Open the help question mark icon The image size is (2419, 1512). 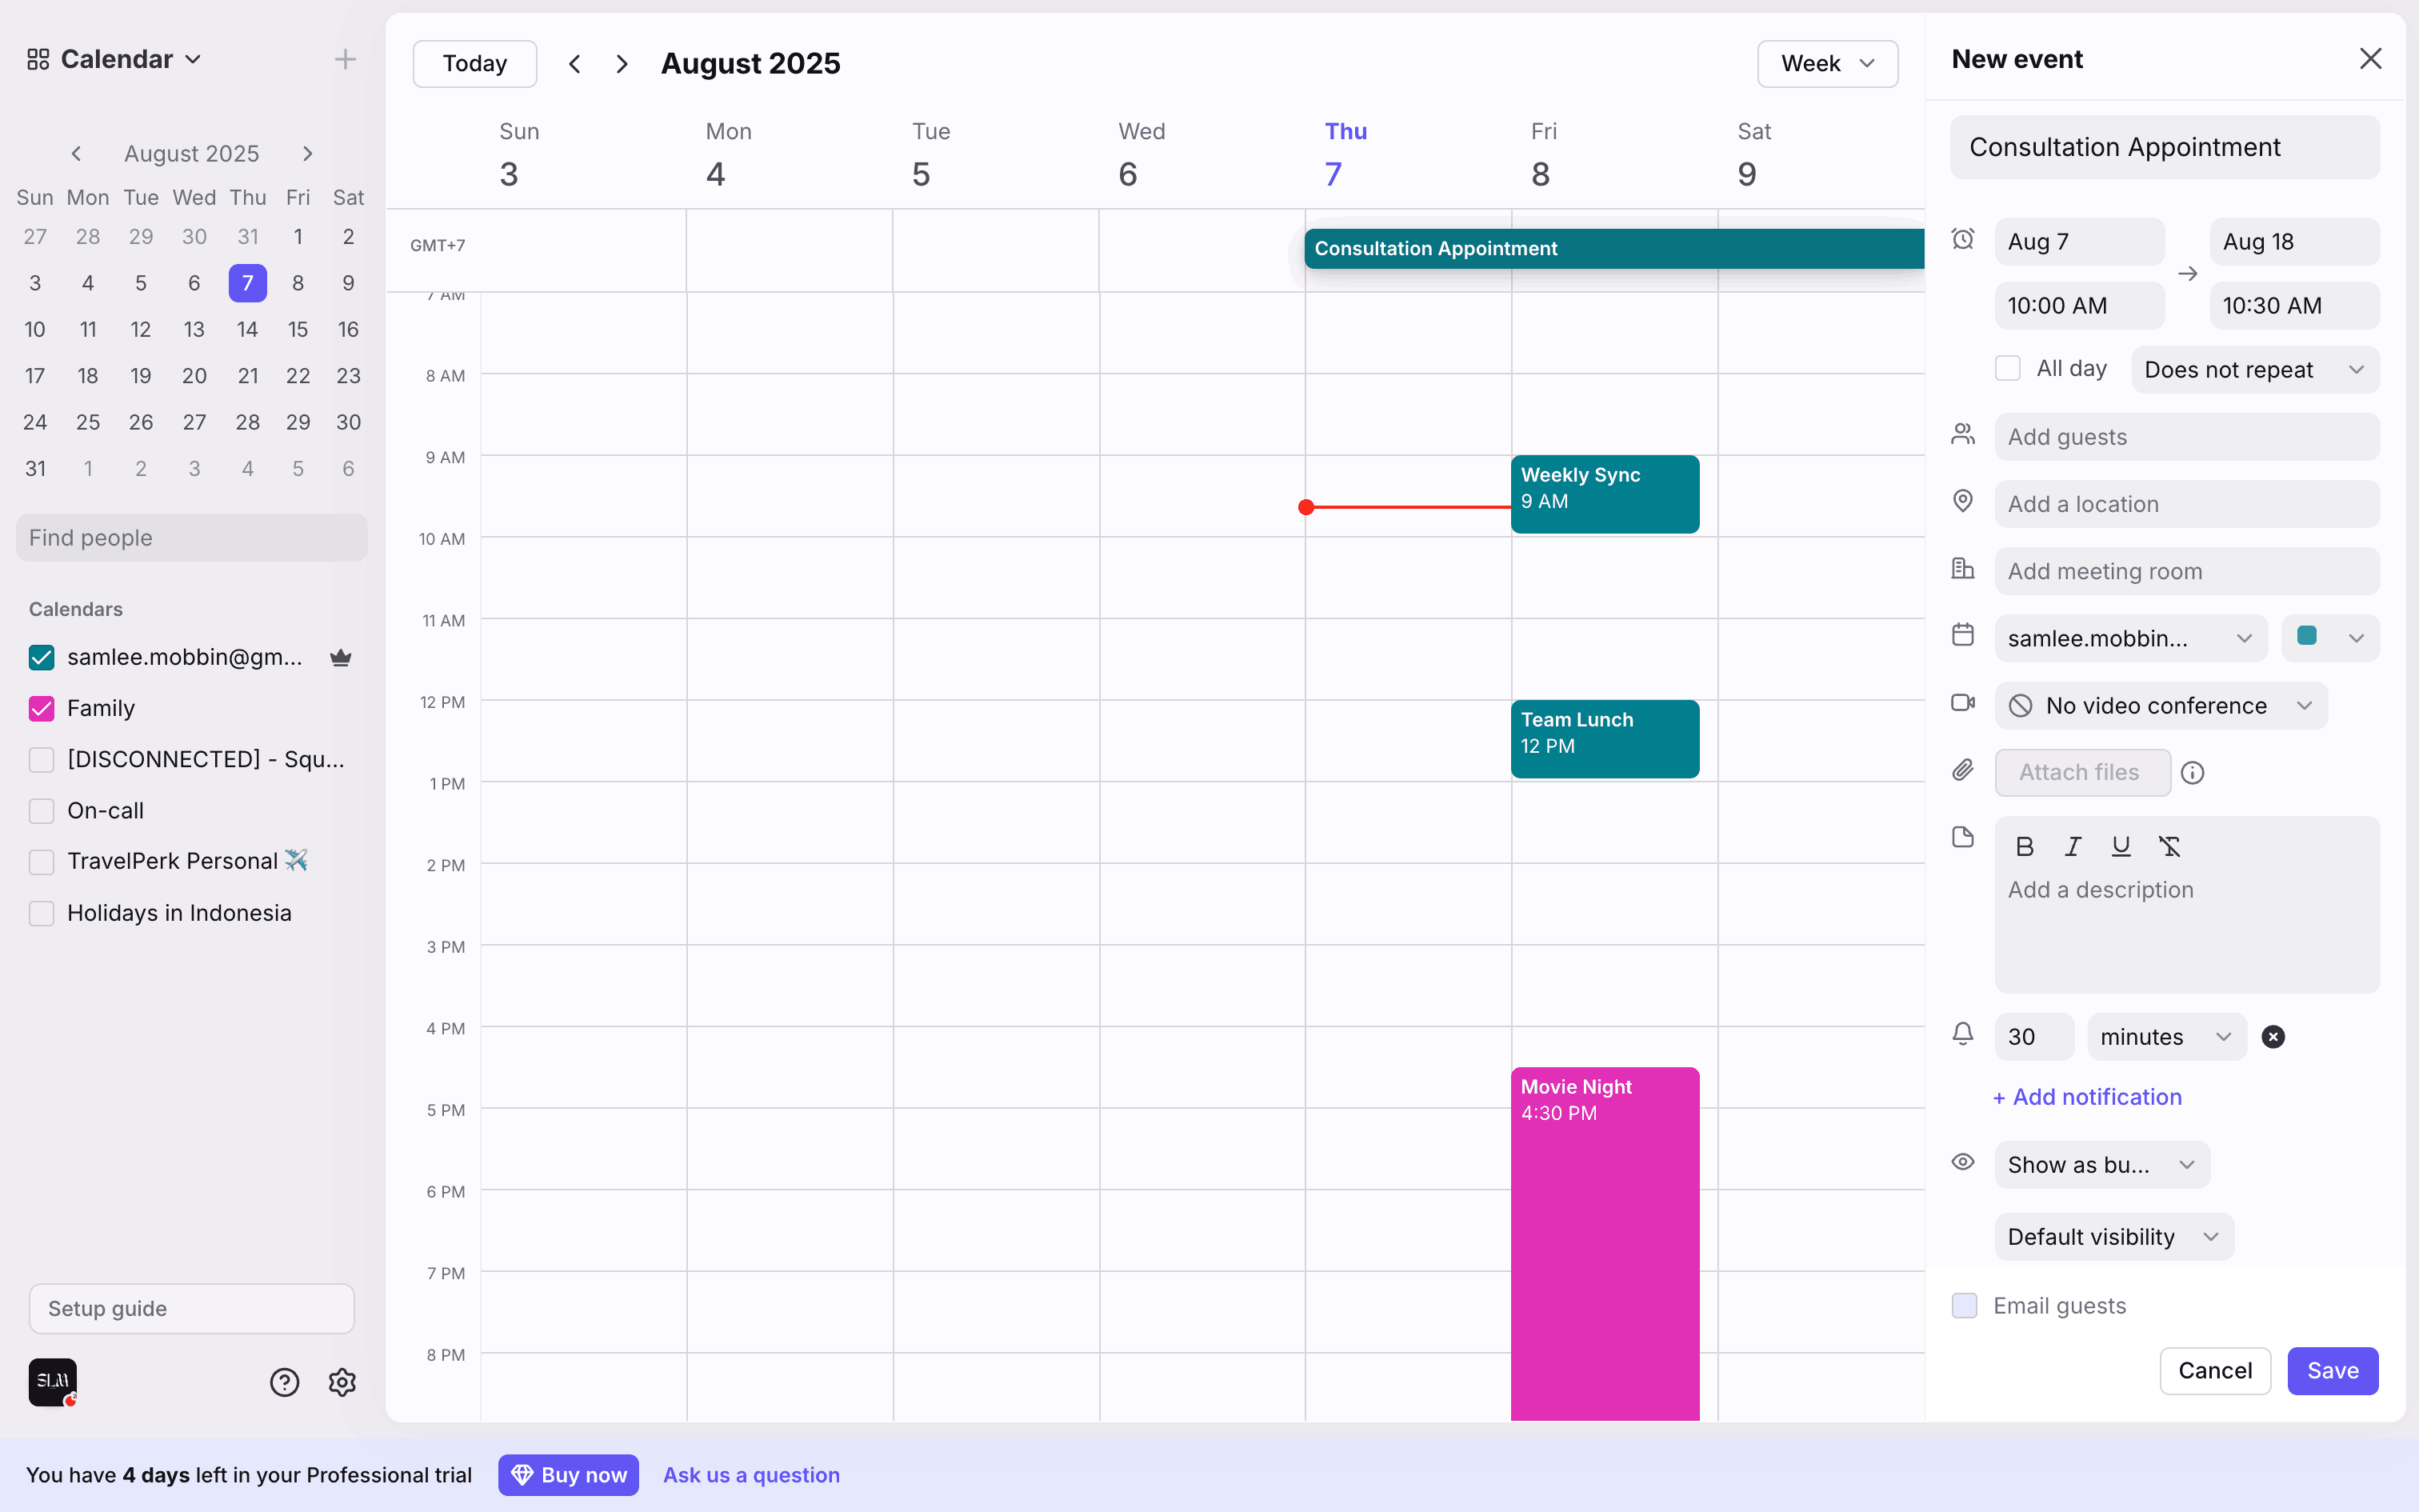pyautogui.click(x=284, y=1382)
